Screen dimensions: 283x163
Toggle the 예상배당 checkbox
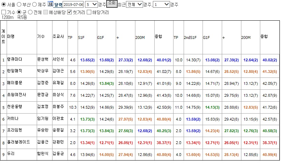pos(46,12)
